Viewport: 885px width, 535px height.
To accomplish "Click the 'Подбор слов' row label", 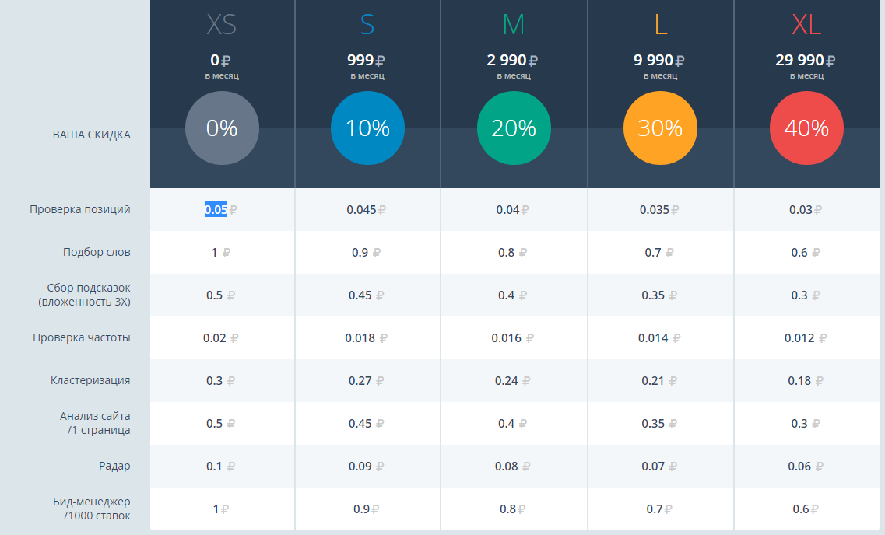I will point(97,252).
